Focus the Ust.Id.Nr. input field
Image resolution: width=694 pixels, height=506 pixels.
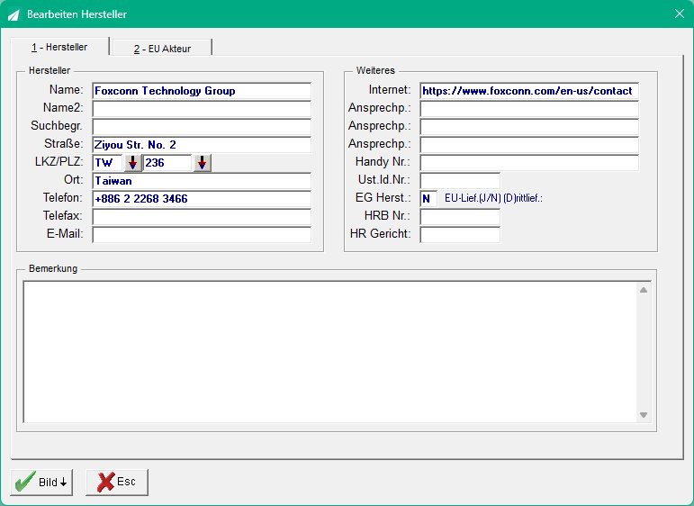click(460, 181)
